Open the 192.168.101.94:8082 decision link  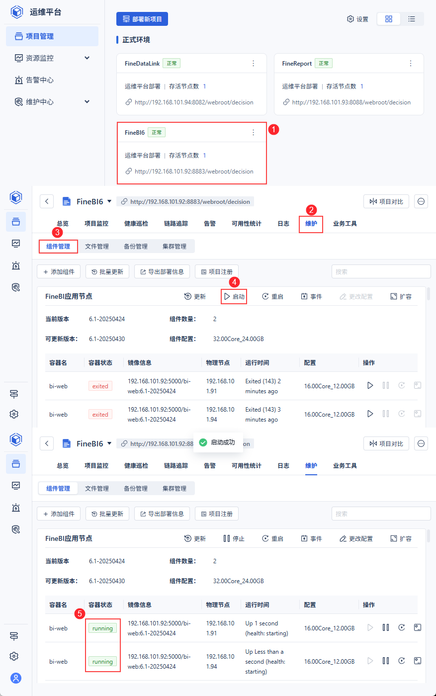click(194, 102)
